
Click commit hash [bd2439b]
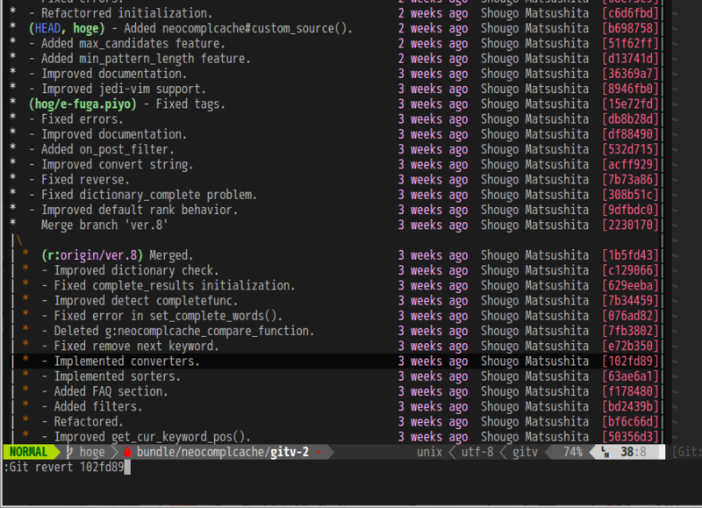(x=630, y=407)
